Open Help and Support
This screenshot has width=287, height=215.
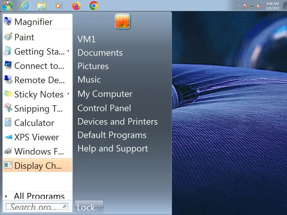[x=113, y=148]
